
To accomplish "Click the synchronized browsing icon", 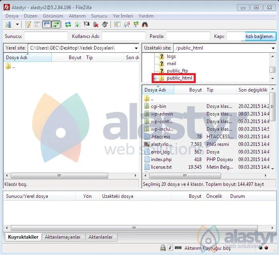I will tap(136, 25).
